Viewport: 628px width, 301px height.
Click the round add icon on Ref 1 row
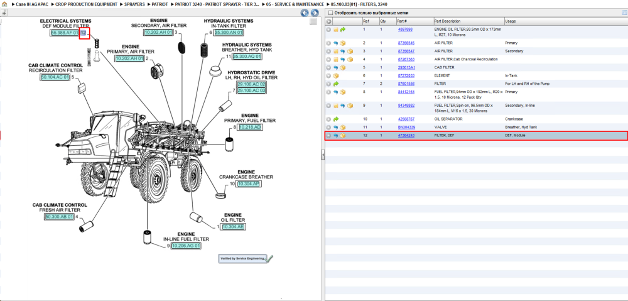(329, 30)
